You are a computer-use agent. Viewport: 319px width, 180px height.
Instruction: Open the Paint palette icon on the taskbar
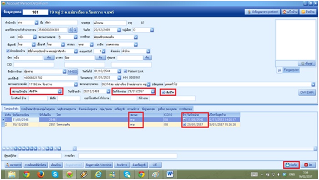click(156, 175)
